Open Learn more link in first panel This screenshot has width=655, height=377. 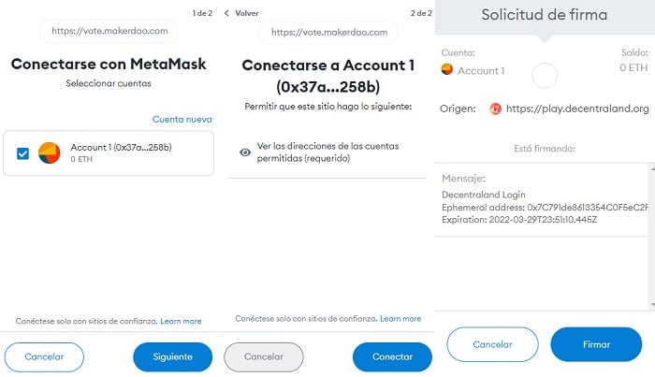(181, 322)
